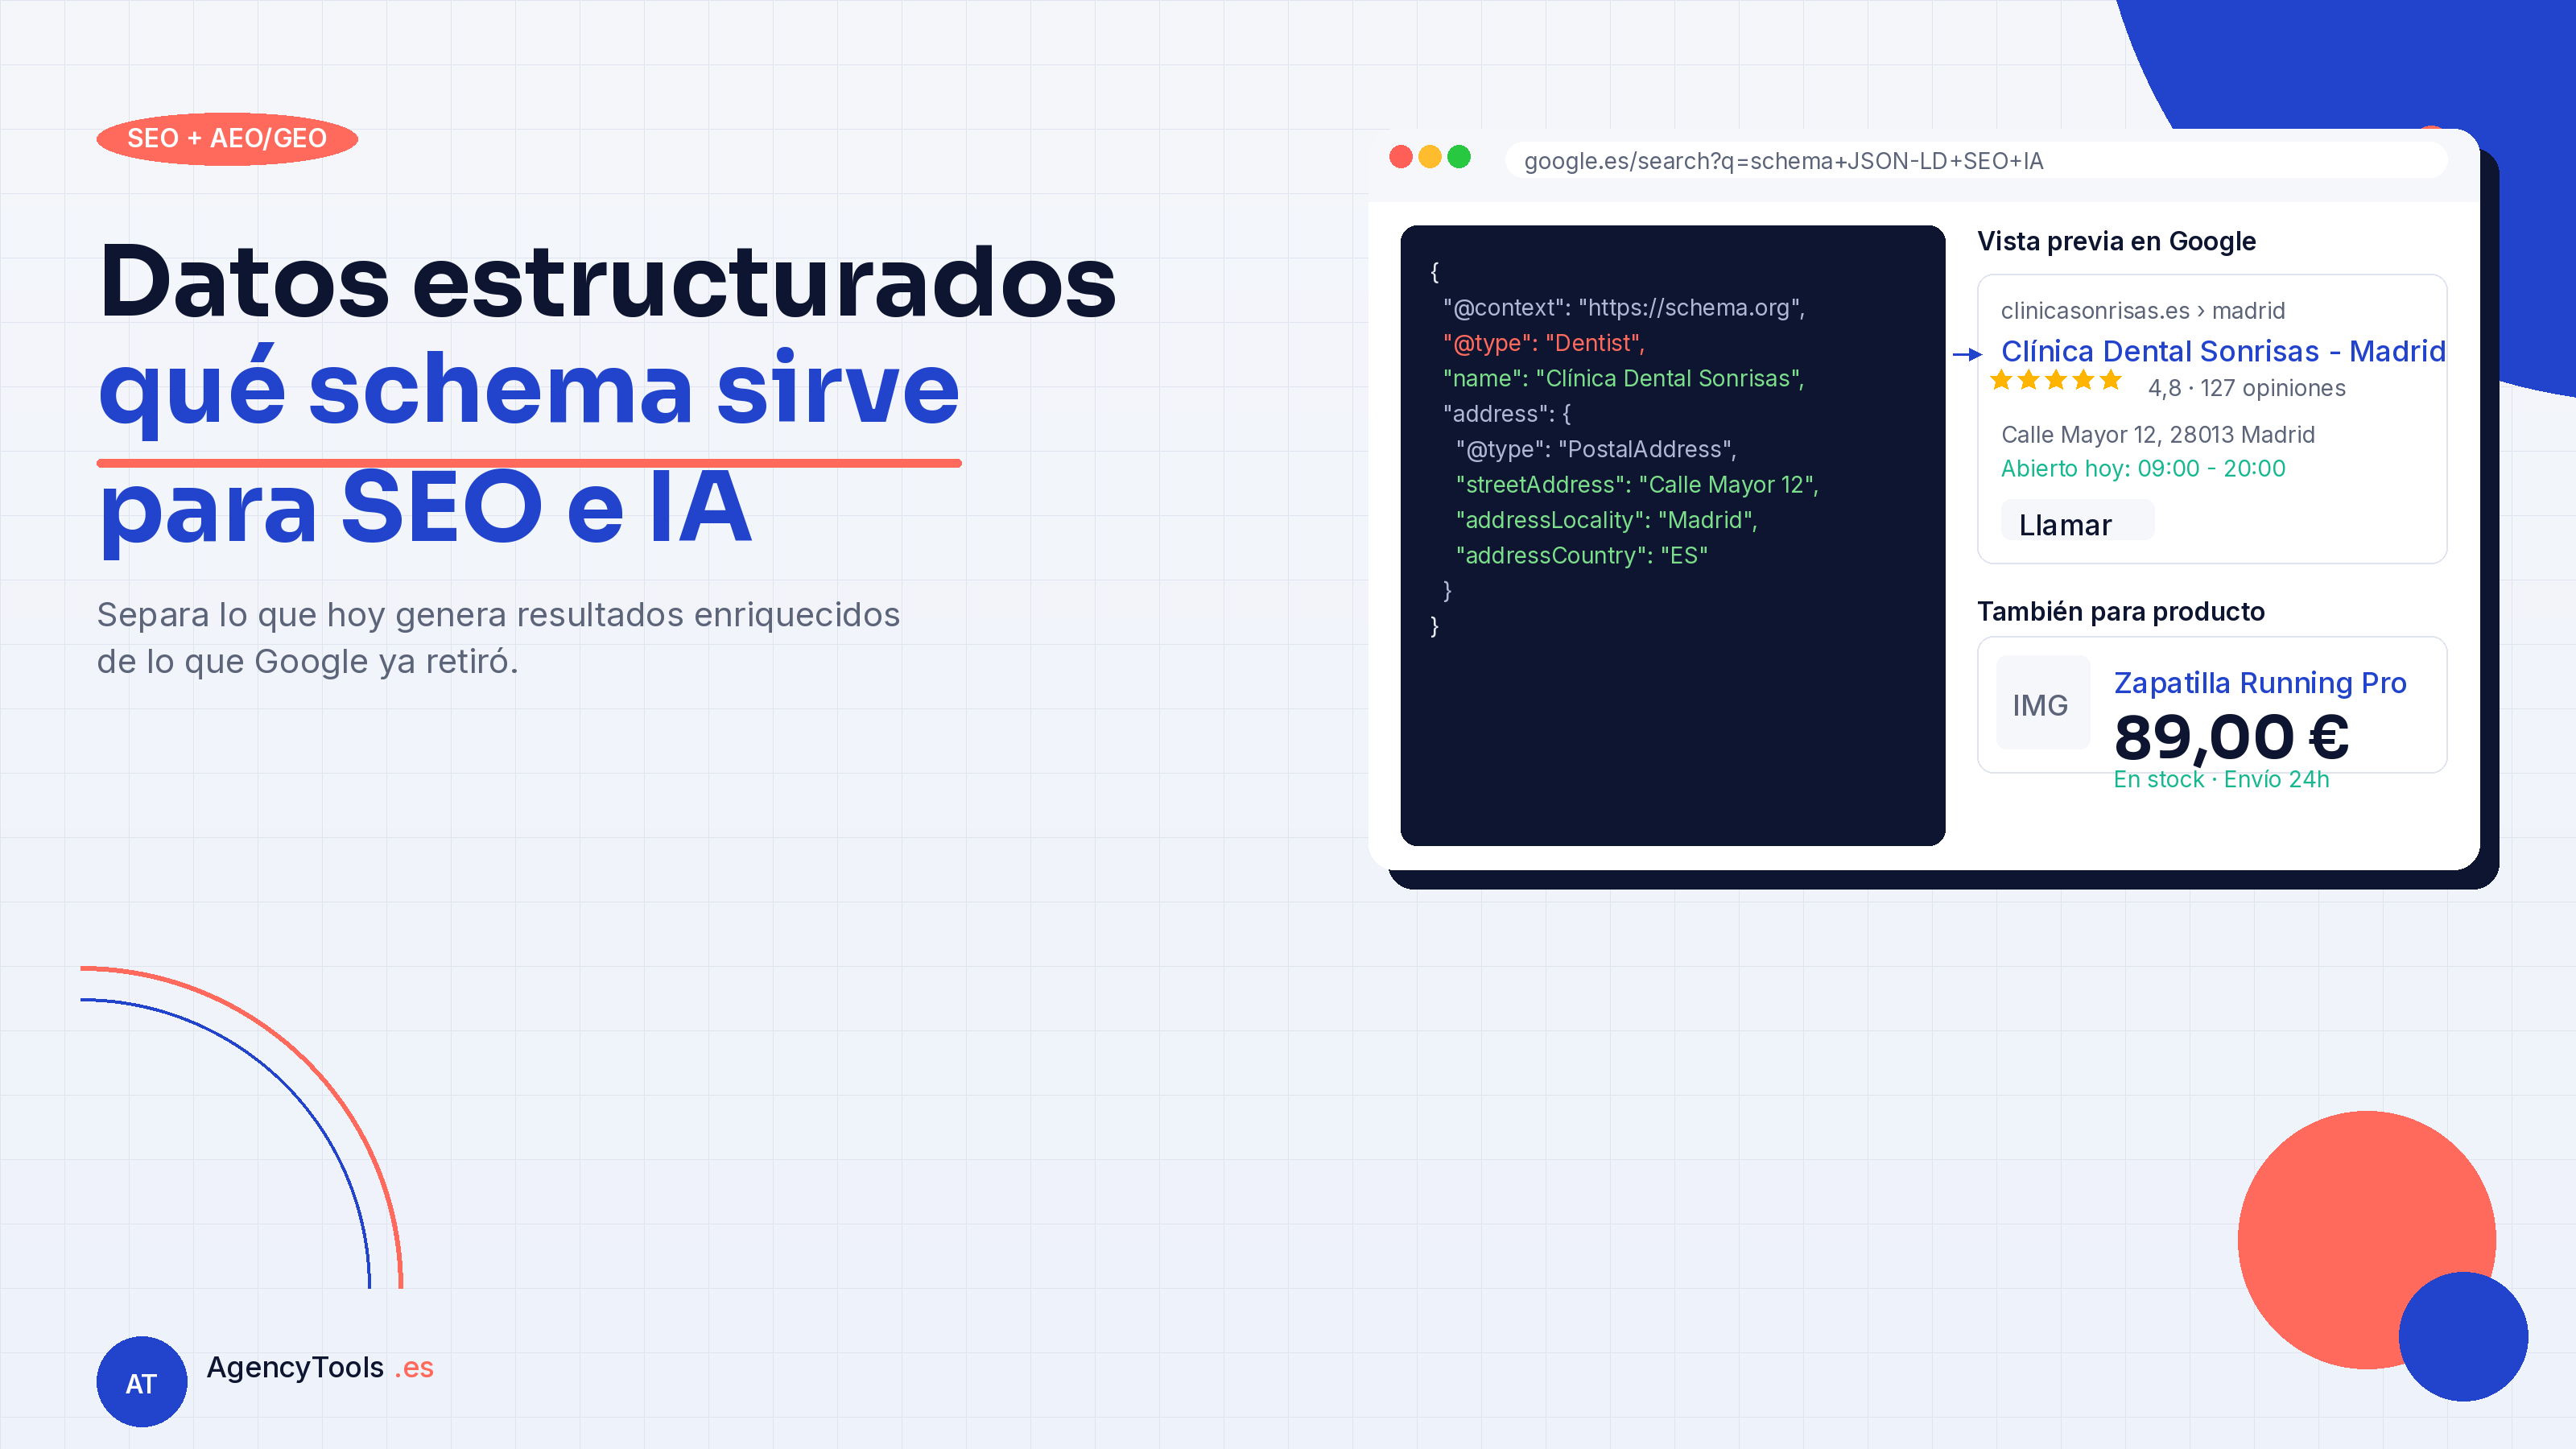Click the También para producto heading
The height and width of the screenshot is (1449, 2576).
pos(2120,611)
